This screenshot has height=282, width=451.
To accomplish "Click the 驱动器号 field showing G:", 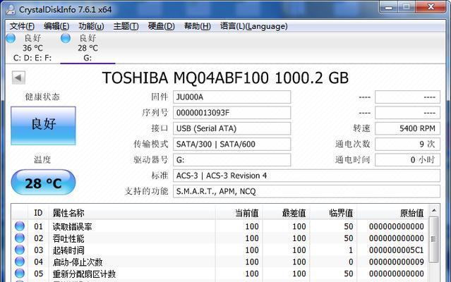I will click(x=231, y=159).
